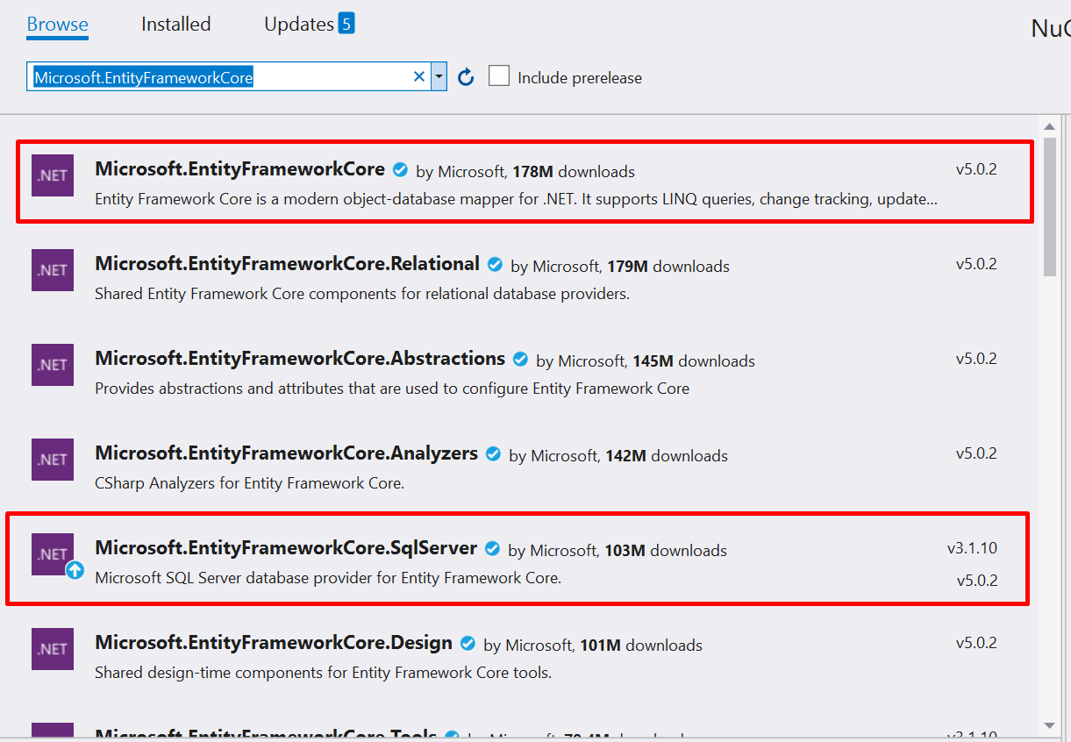Open the search history dropdown arrow
The width and height of the screenshot is (1071, 742).
[439, 76]
